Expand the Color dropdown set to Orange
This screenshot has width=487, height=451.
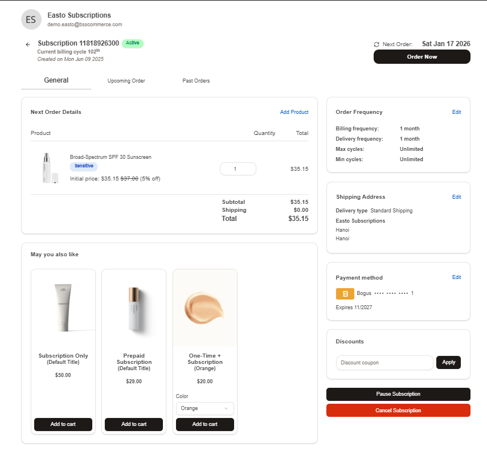coord(204,408)
